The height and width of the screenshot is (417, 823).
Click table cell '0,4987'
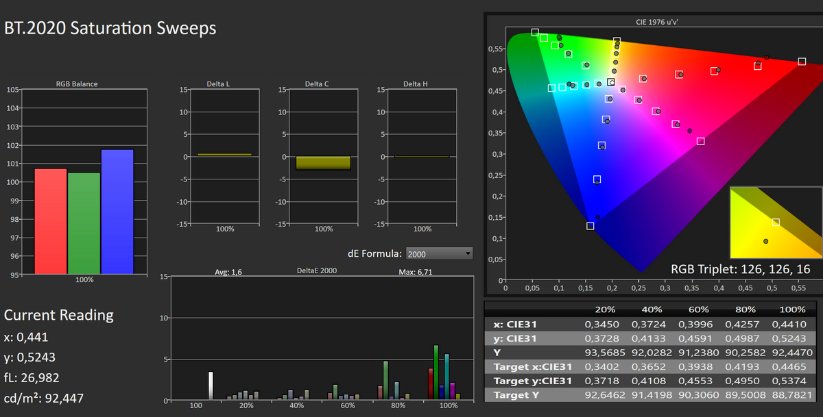tap(742, 338)
